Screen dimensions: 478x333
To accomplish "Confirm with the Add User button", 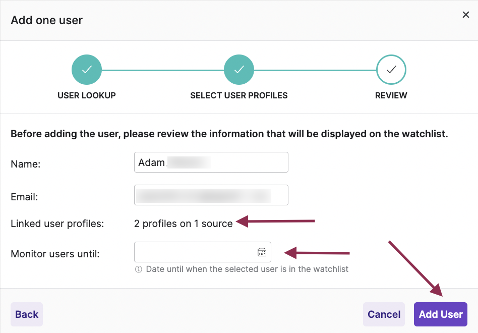I will coord(440,314).
